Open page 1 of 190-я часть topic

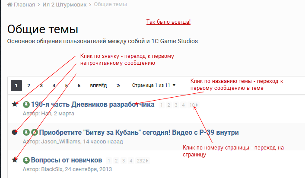click(x=161, y=105)
